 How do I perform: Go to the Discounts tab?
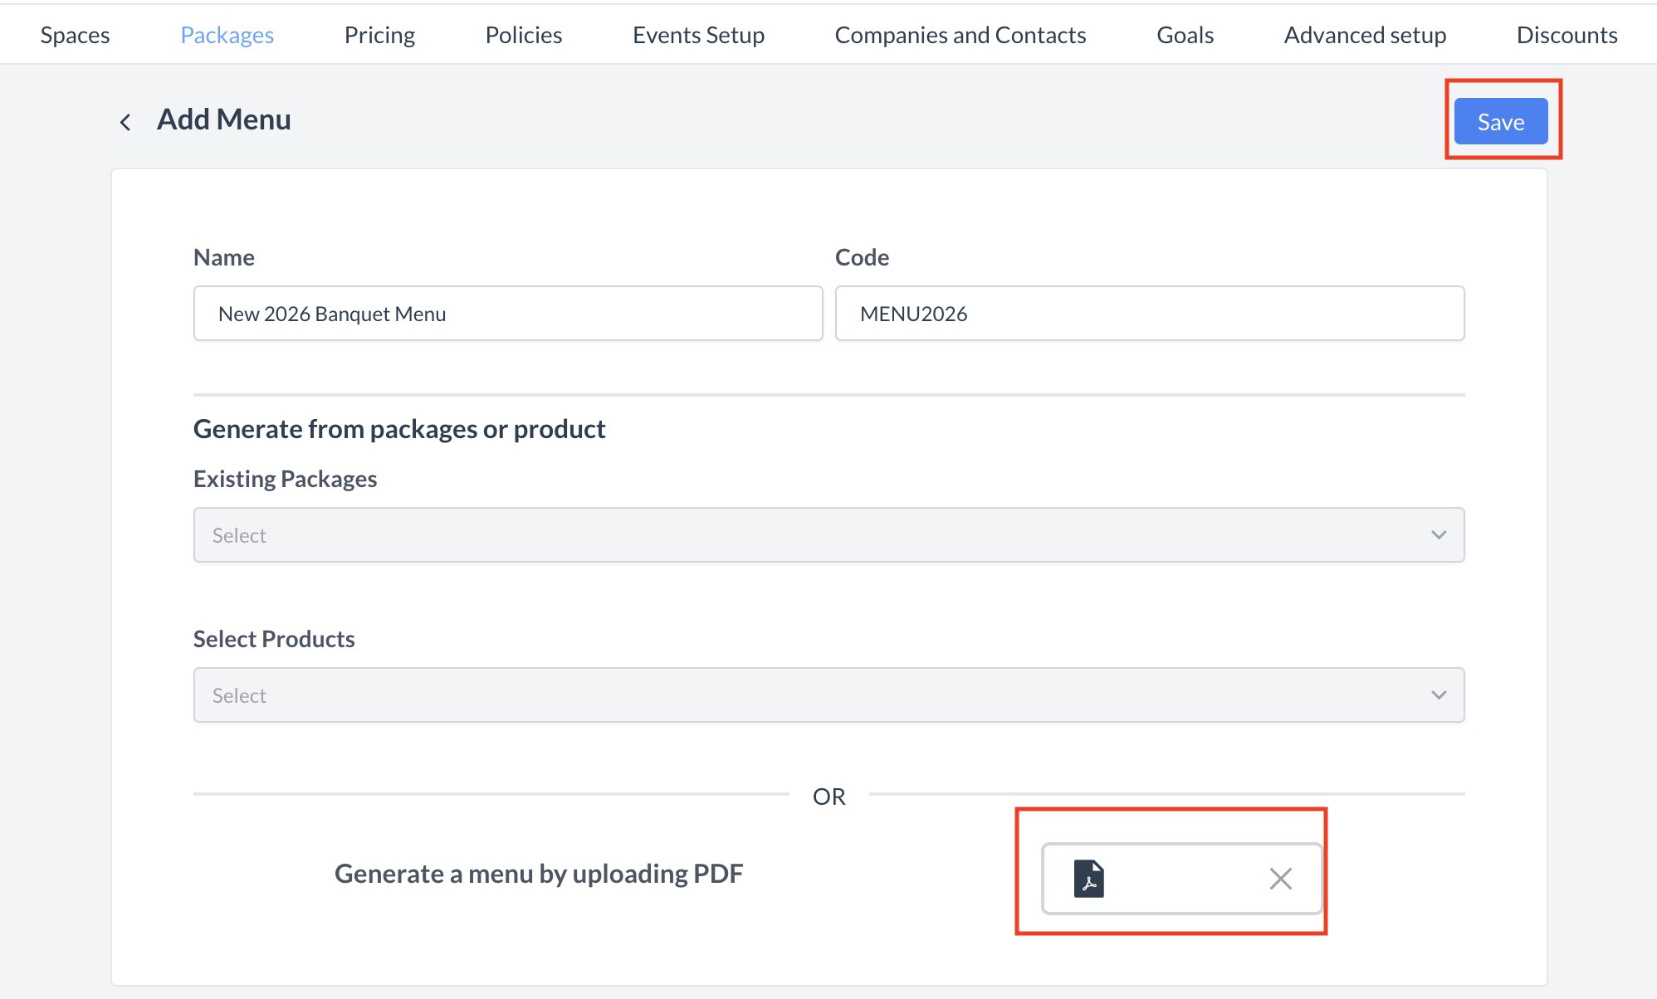(1566, 35)
